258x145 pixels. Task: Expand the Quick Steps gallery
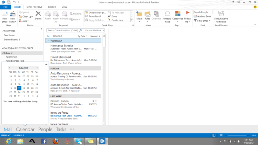pos(132,20)
